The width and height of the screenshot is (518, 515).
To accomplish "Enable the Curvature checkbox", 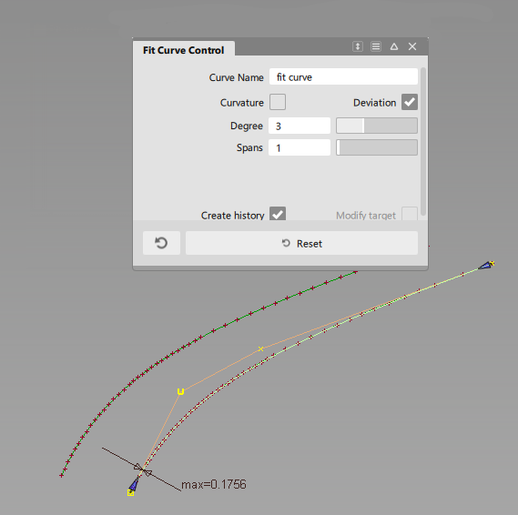I will click(x=278, y=102).
